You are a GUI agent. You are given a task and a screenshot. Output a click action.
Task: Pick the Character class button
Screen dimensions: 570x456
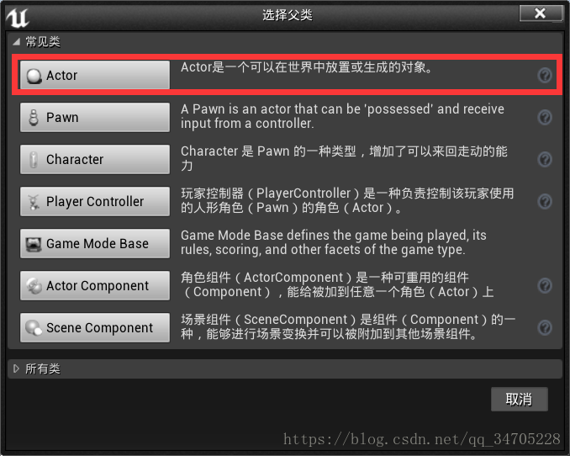(95, 159)
